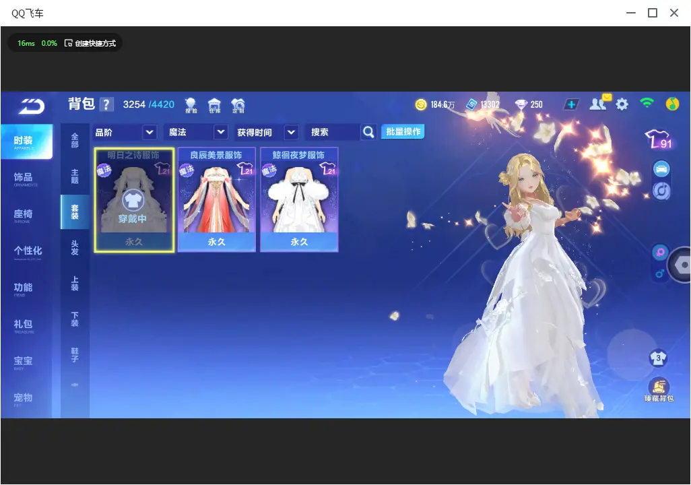Click the 13302 coupon amount
The image size is (691, 485).
tap(490, 104)
